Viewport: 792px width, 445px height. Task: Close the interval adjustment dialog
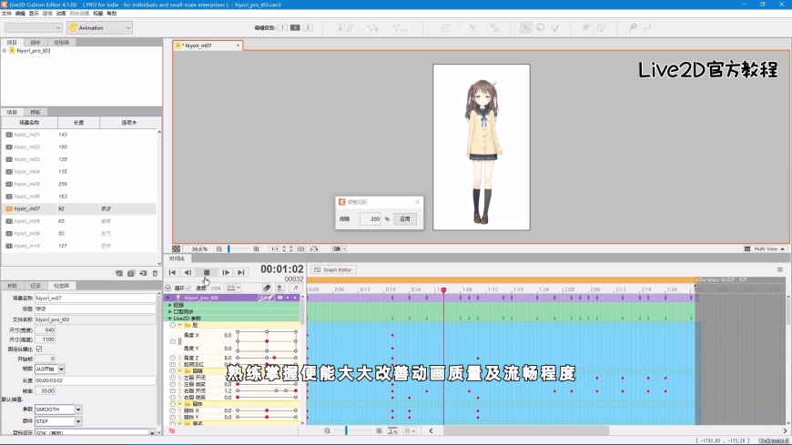417,202
